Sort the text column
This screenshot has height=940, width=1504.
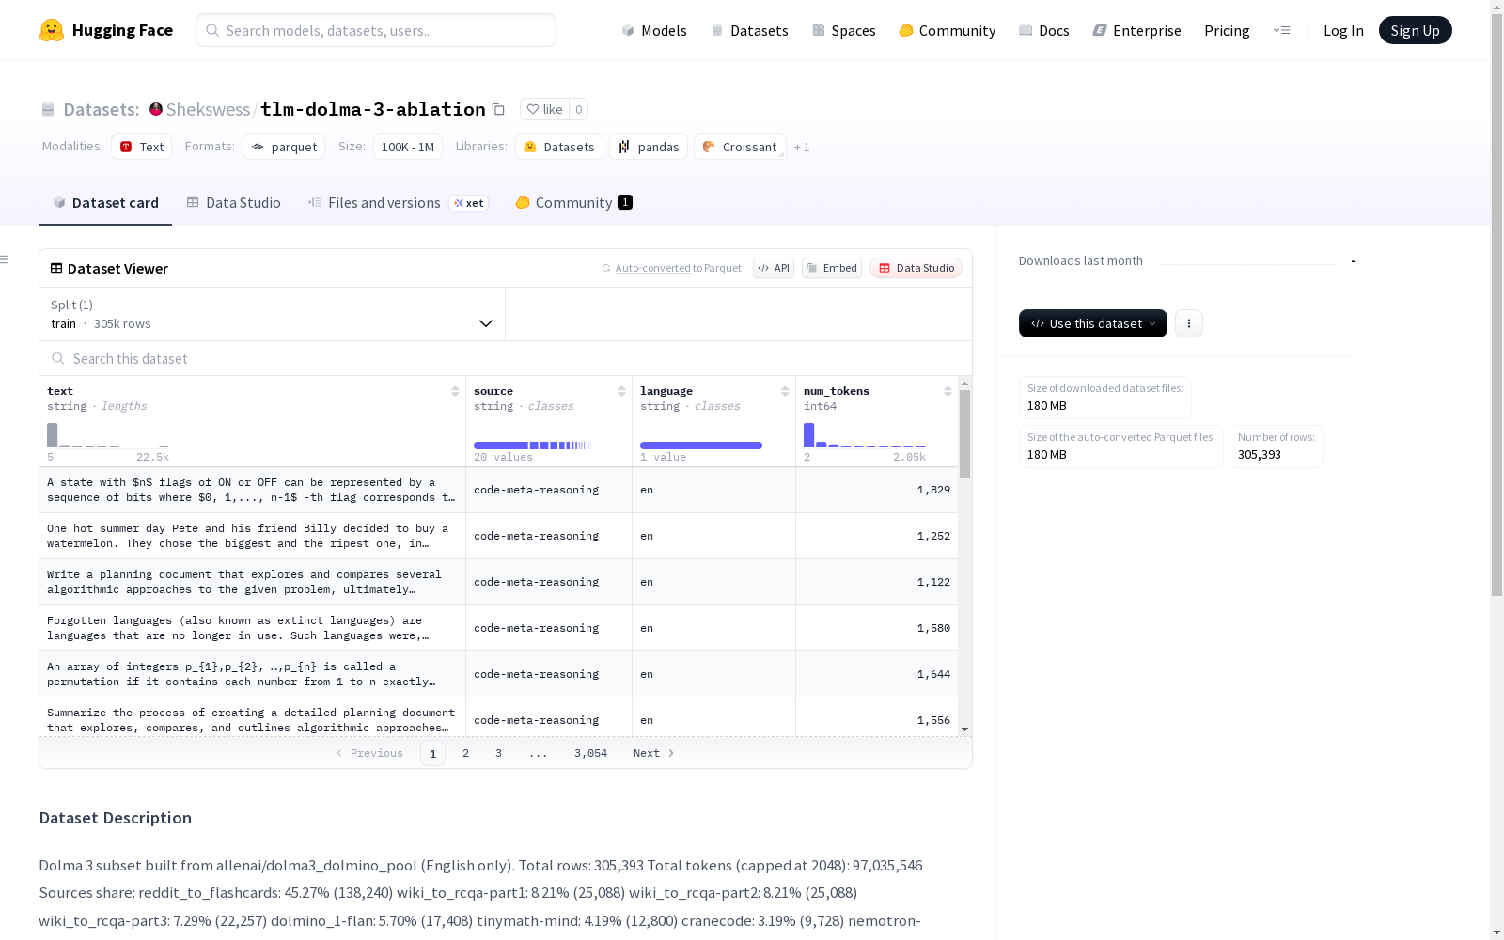click(455, 391)
